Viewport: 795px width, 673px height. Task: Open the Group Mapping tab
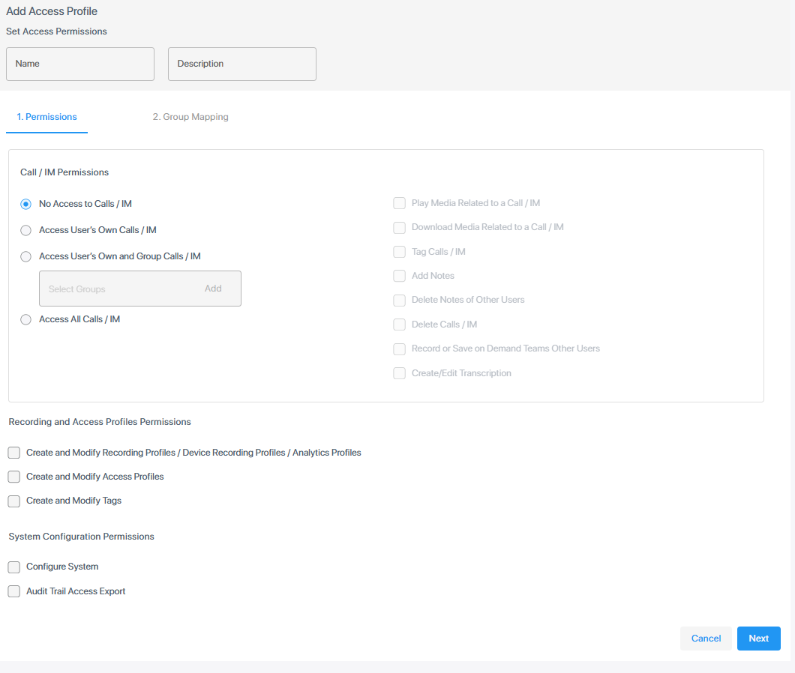tap(190, 117)
